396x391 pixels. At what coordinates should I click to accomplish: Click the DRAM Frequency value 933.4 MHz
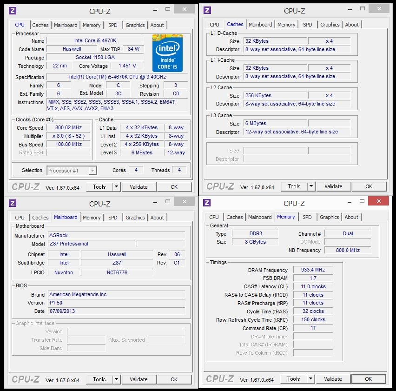313,270
